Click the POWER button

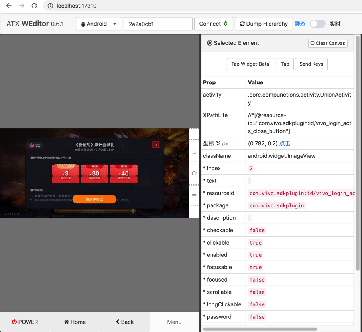[25, 322]
